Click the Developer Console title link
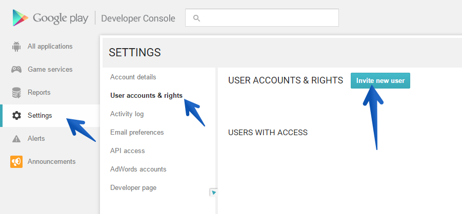This screenshot has height=214, width=462. pos(138,18)
